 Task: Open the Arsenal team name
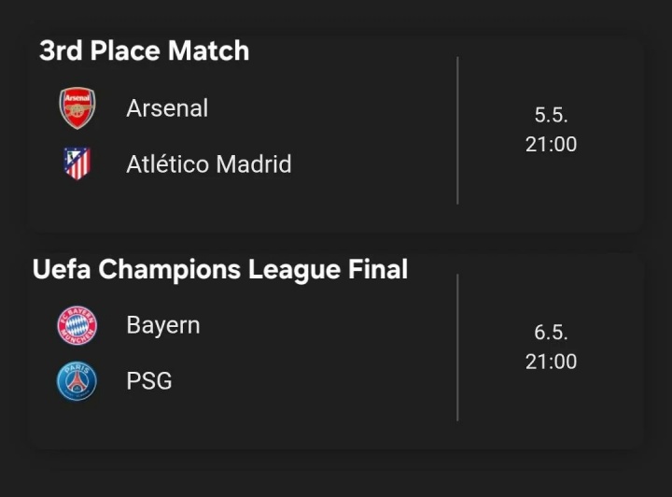coord(167,108)
